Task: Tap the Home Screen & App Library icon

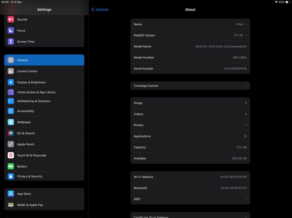Action: [11, 92]
